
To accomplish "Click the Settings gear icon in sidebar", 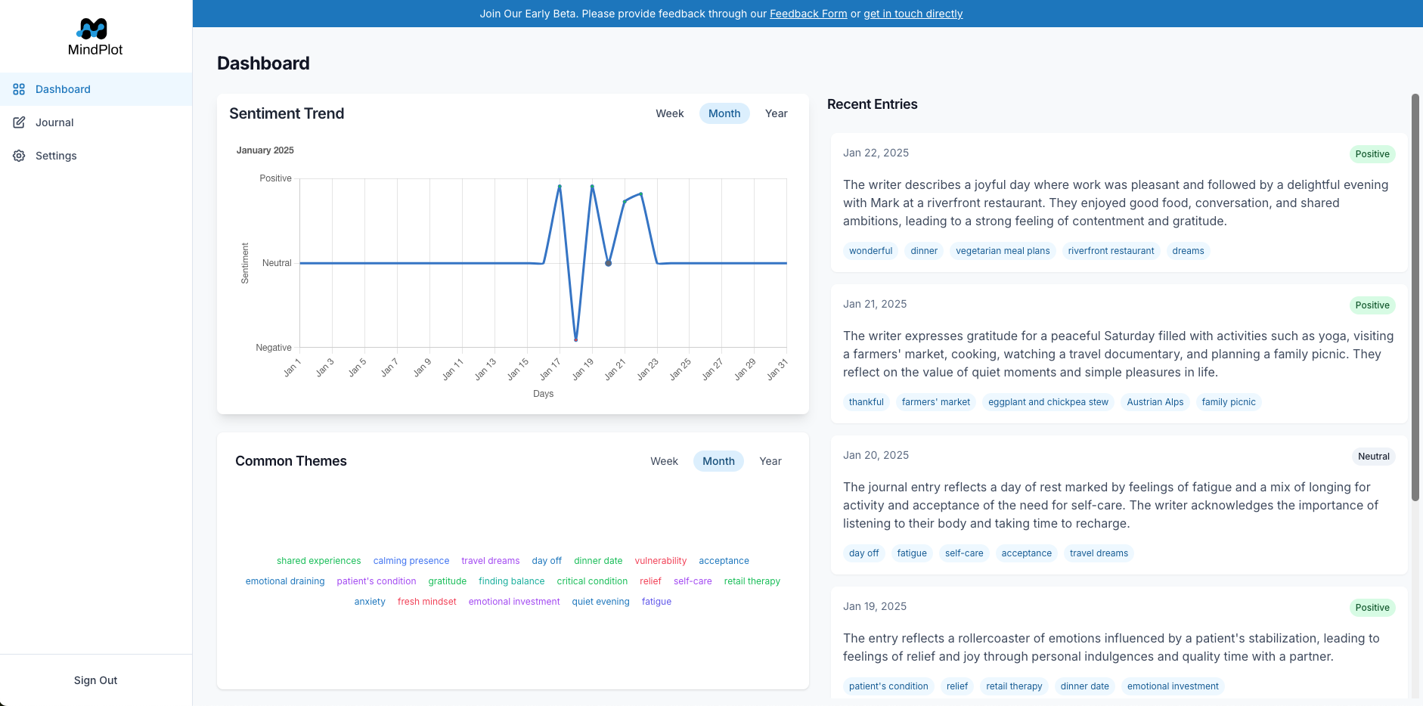I will click(x=19, y=156).
